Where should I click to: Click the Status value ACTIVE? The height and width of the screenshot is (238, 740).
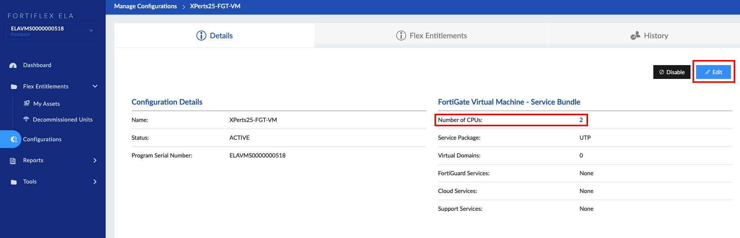click(x=239, y=138)
